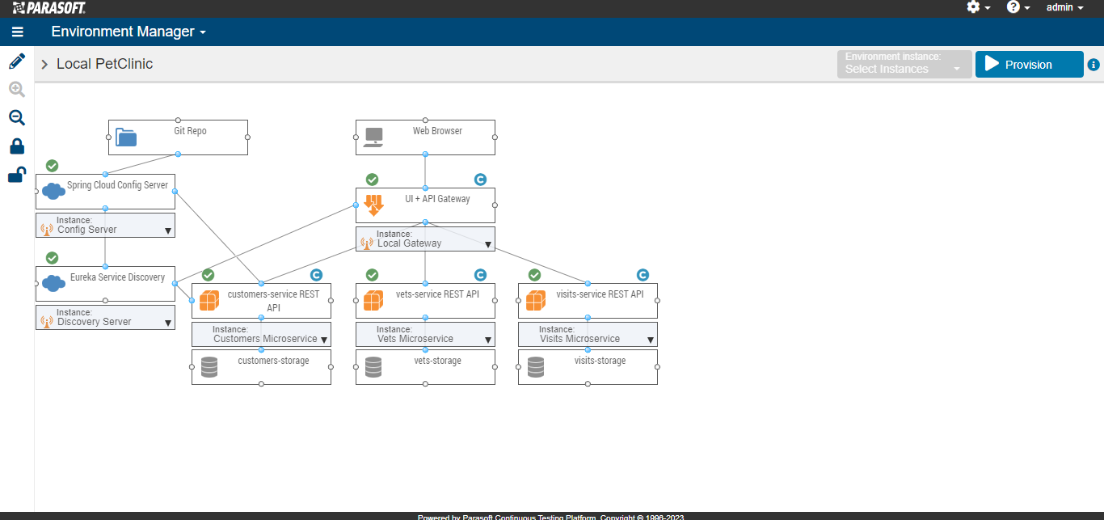The image size is (1104, 520).
Task: Click the Spring Cloud Config Server cloud icon
Action: point(53,192)
